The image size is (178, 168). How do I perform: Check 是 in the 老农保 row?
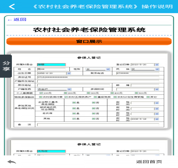click(74, 113)
